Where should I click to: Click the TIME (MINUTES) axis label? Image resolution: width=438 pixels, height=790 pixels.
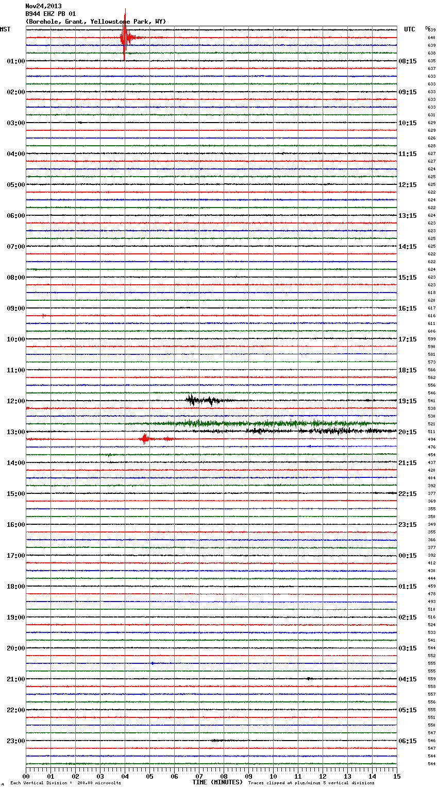point(217,782)
